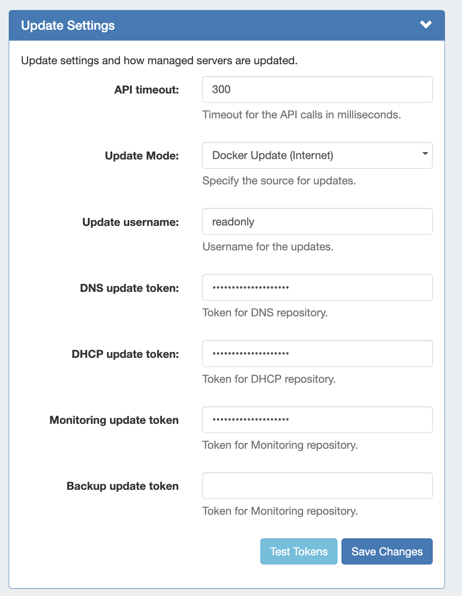
Task: Click the Update Mode label
Action: (x=141, y=156)
